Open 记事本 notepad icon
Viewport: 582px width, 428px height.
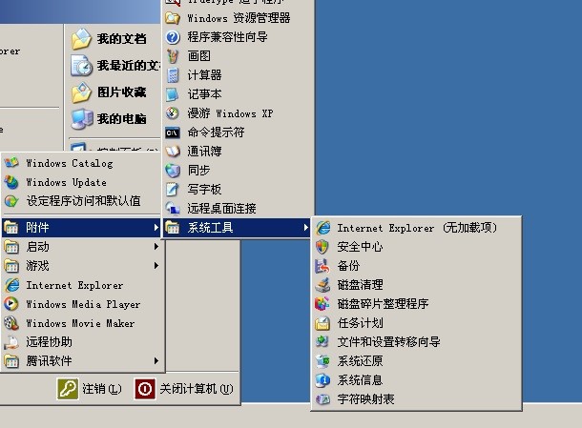(x=173, y=94)
